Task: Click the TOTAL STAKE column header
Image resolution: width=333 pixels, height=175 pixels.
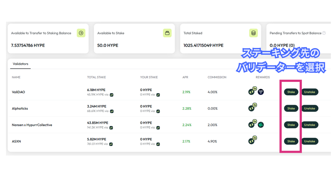Action: tap(96, 77)
